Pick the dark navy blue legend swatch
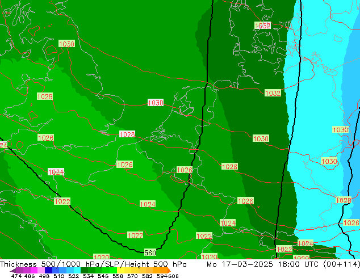 (48, 271)
